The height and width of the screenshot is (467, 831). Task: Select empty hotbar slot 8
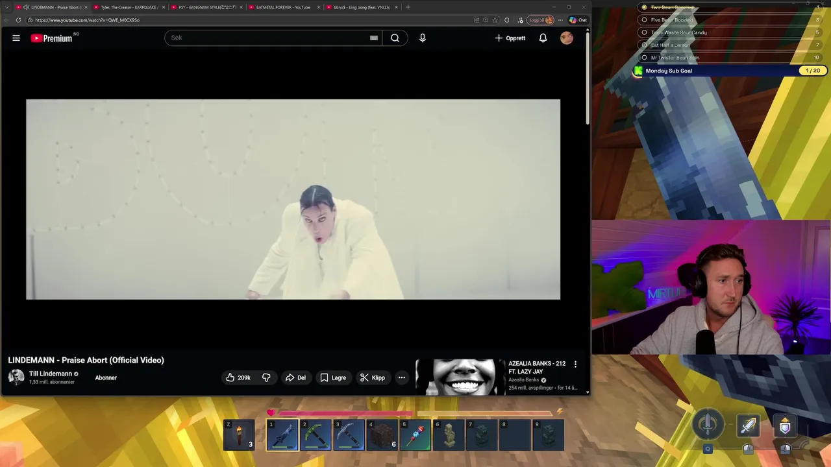[515, 435]
